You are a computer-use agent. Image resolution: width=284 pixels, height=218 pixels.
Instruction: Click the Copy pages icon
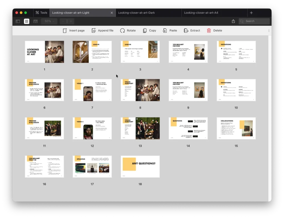point(145,31)
